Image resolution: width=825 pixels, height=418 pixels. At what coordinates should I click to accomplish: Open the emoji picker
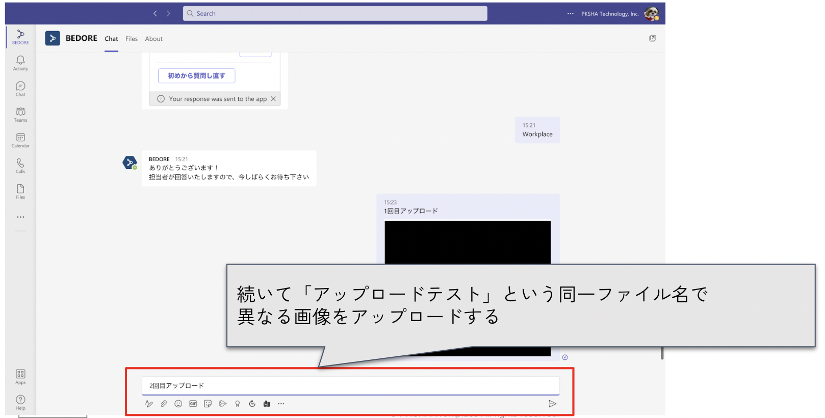click(x=178, y=404)
